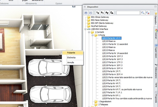Collapse the USB KNX Interface node
Image resolution: width=158 pixels, height=107 pixels.
[85, 29]
